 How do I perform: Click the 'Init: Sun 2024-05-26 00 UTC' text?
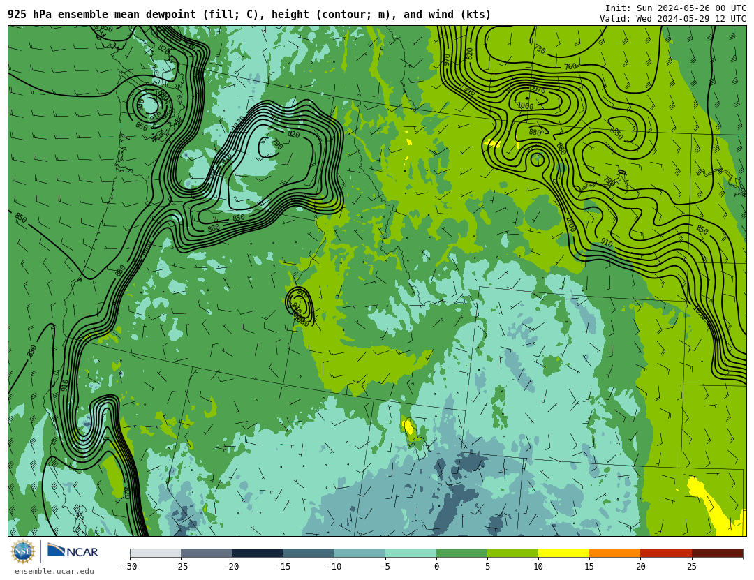coord(676,8)
